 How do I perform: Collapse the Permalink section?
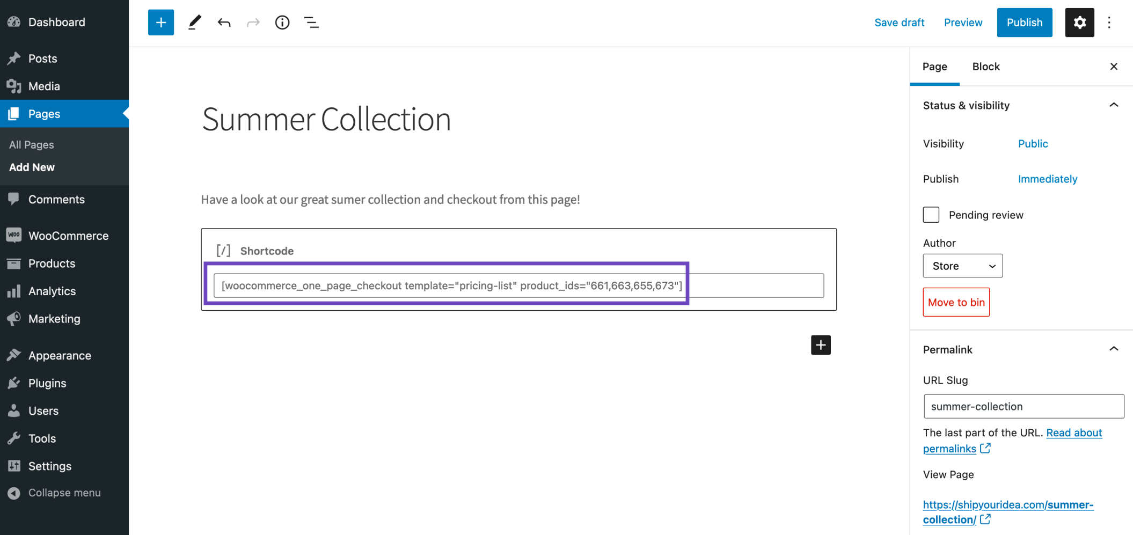(x=1114, y=349)
